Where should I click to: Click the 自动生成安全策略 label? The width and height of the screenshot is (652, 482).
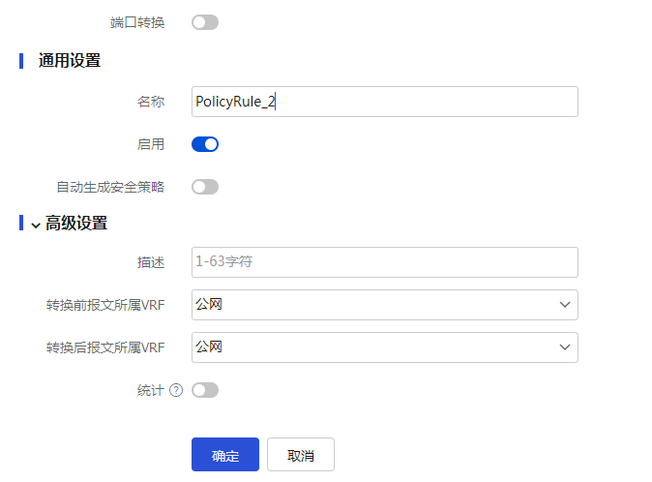[x=110, y=187]
